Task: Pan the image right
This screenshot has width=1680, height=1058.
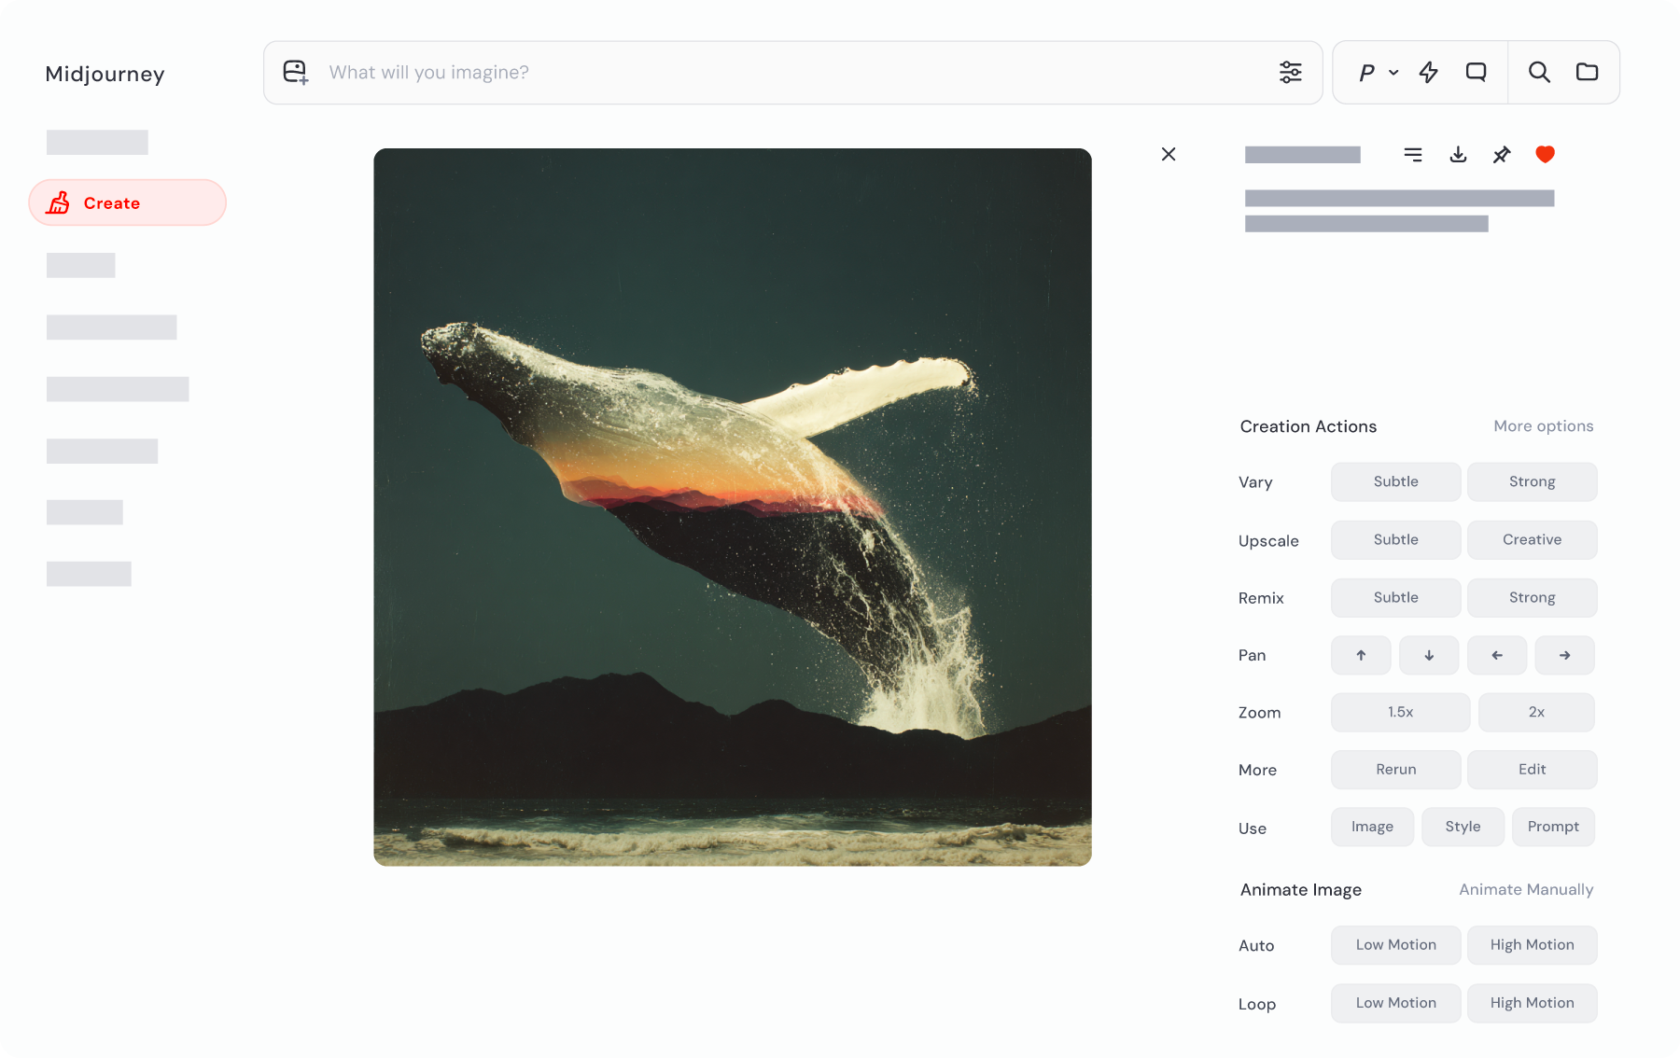Action: (x=1564, y=655)
